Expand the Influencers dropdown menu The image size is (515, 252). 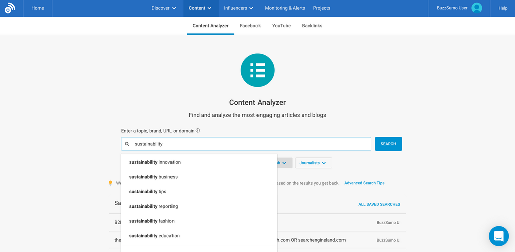click(x=238, y=8)
